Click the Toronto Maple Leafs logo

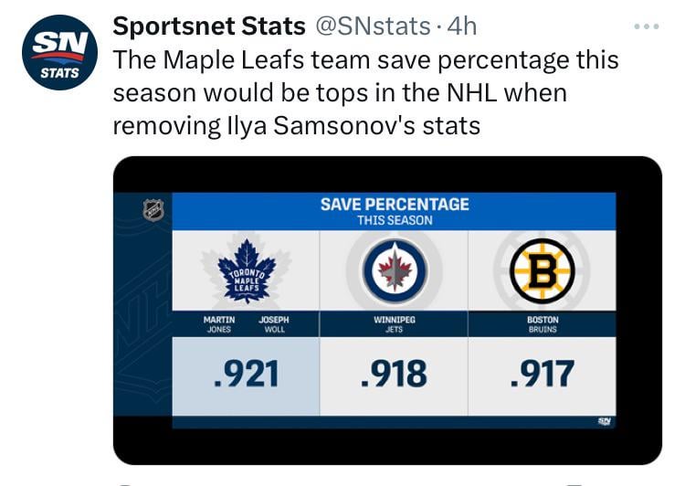tap(245, 269)
